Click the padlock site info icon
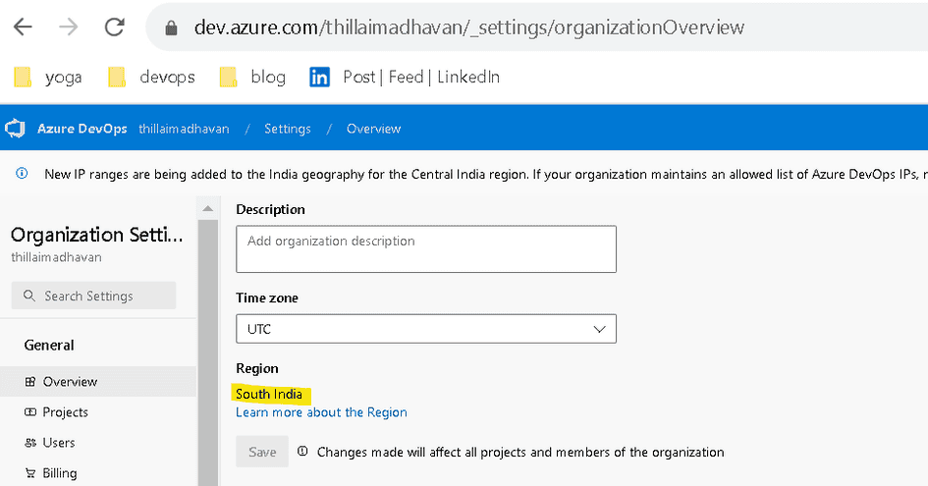Image resolution: width=928 pixels, height=486 pixels. pyautogui.click(x=171, y=28)
